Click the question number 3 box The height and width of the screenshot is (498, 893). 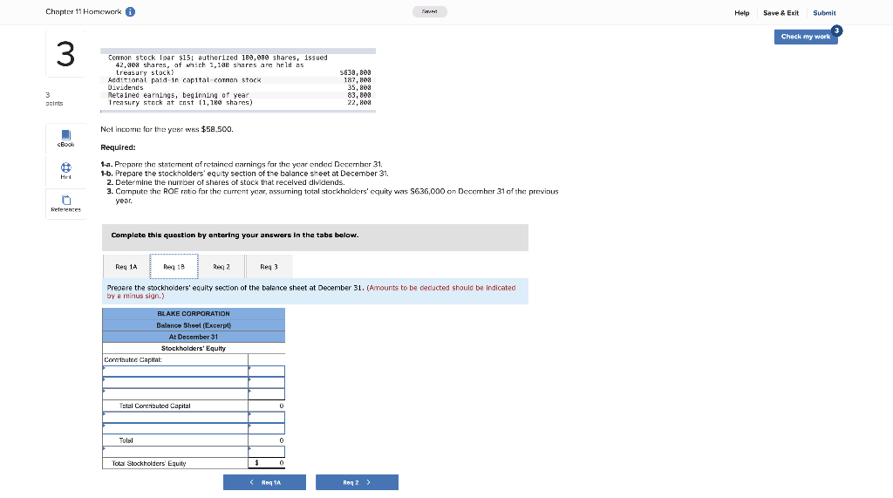[66, 54]
